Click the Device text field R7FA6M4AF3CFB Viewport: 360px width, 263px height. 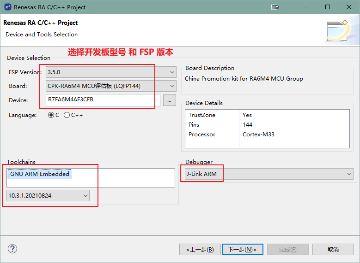[x=103, y=100]
